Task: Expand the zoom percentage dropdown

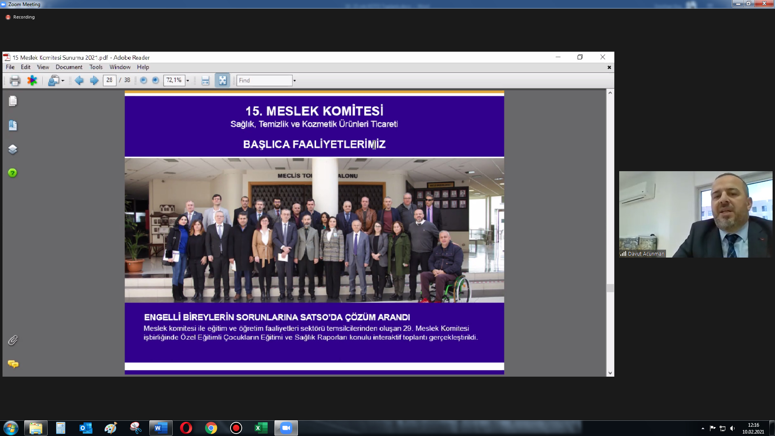Action: (188, 81)
